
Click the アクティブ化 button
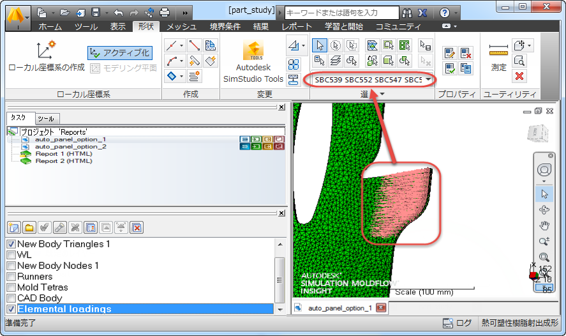pos(120,53)
